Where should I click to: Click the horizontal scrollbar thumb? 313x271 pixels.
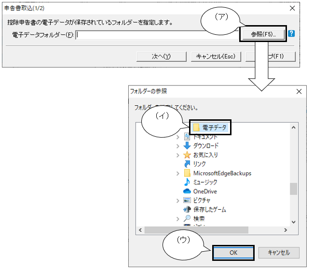[x=196, y=230]
